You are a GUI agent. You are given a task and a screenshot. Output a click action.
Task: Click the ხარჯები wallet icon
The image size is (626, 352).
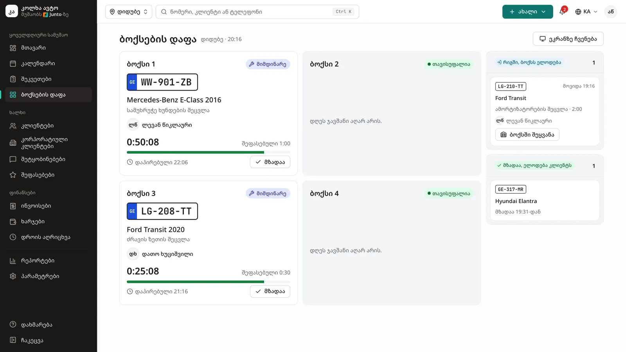click(13, 221)
